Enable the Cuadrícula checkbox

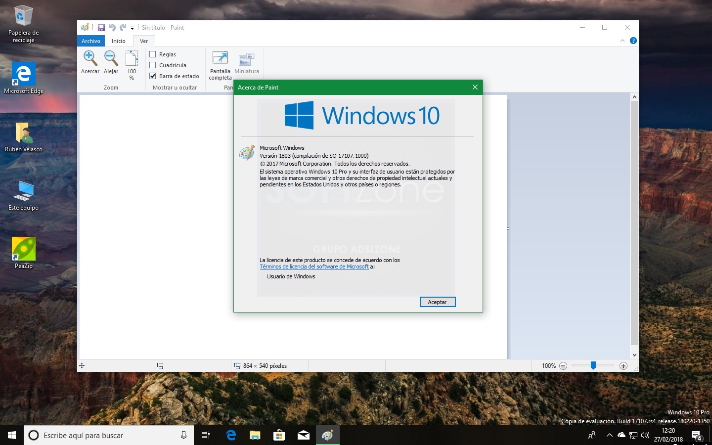coord(153,65)
